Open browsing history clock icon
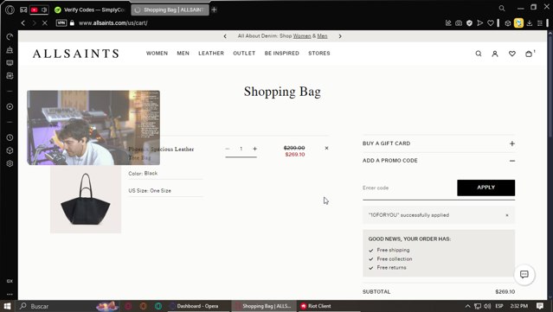 click(x=10, y=137)
